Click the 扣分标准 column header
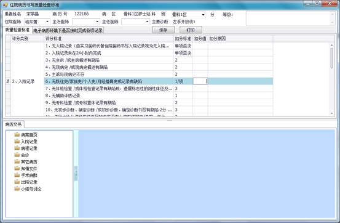Viewport: 340px width, 223px height. coord(183,39)
